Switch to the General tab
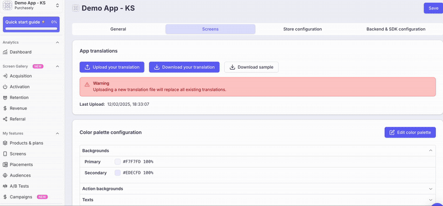Screen dimensions: 443x206 coord(118,29)
